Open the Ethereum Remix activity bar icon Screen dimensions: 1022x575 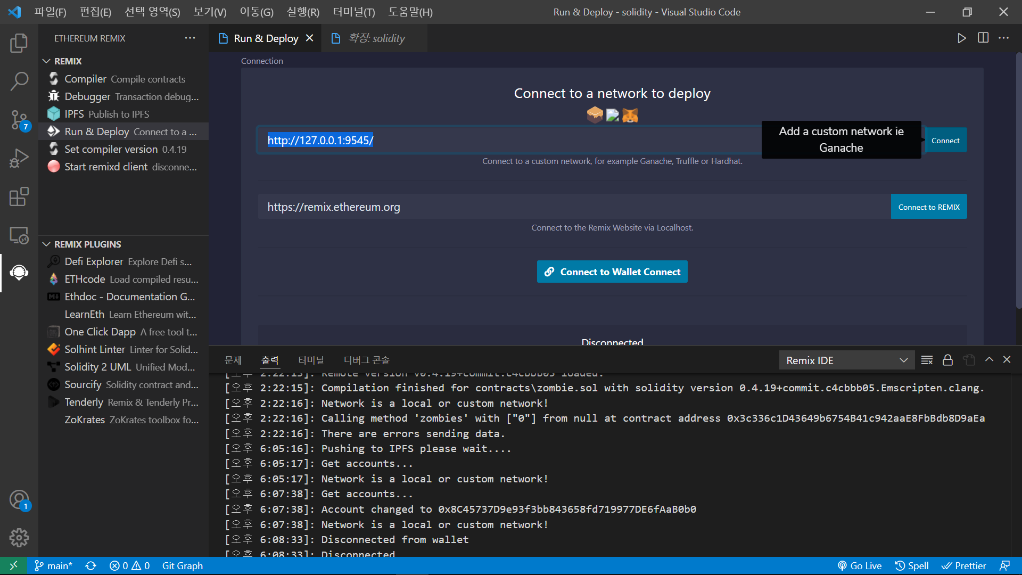19,273
